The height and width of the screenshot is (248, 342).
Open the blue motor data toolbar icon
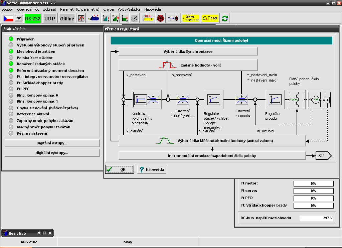94,19
